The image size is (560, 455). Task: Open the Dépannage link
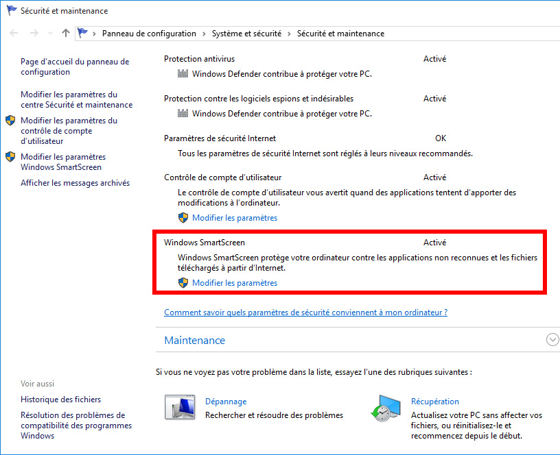point(226,402)
